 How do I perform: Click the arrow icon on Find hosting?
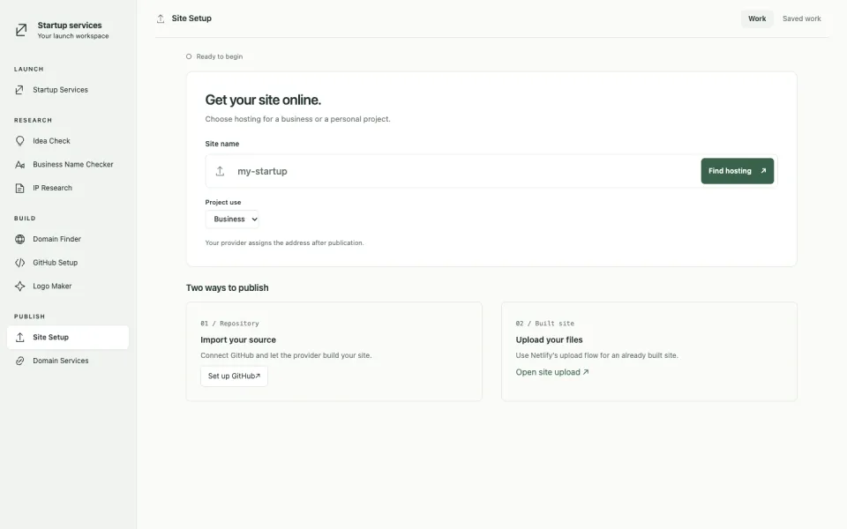click(763, 170)
